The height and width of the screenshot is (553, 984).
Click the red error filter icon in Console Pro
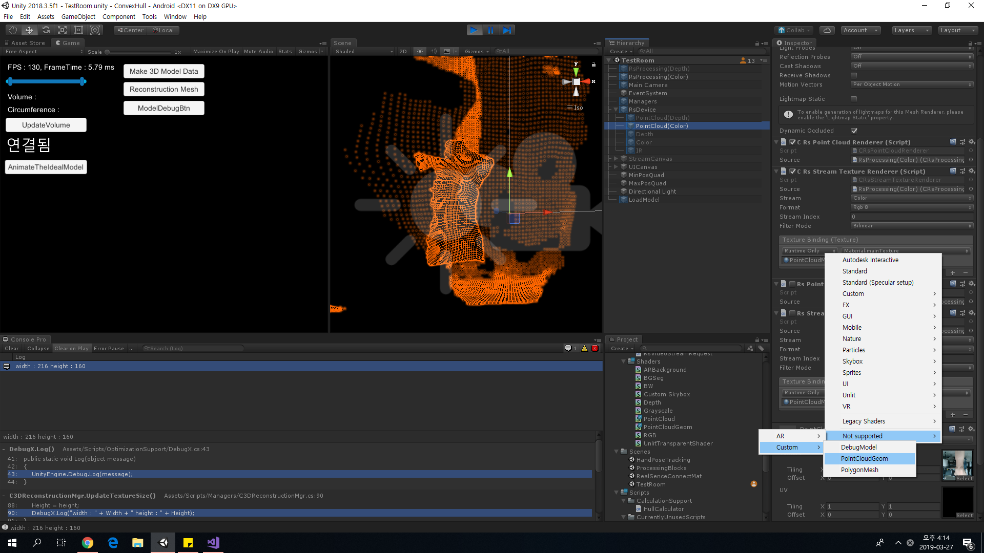point(594,348)
